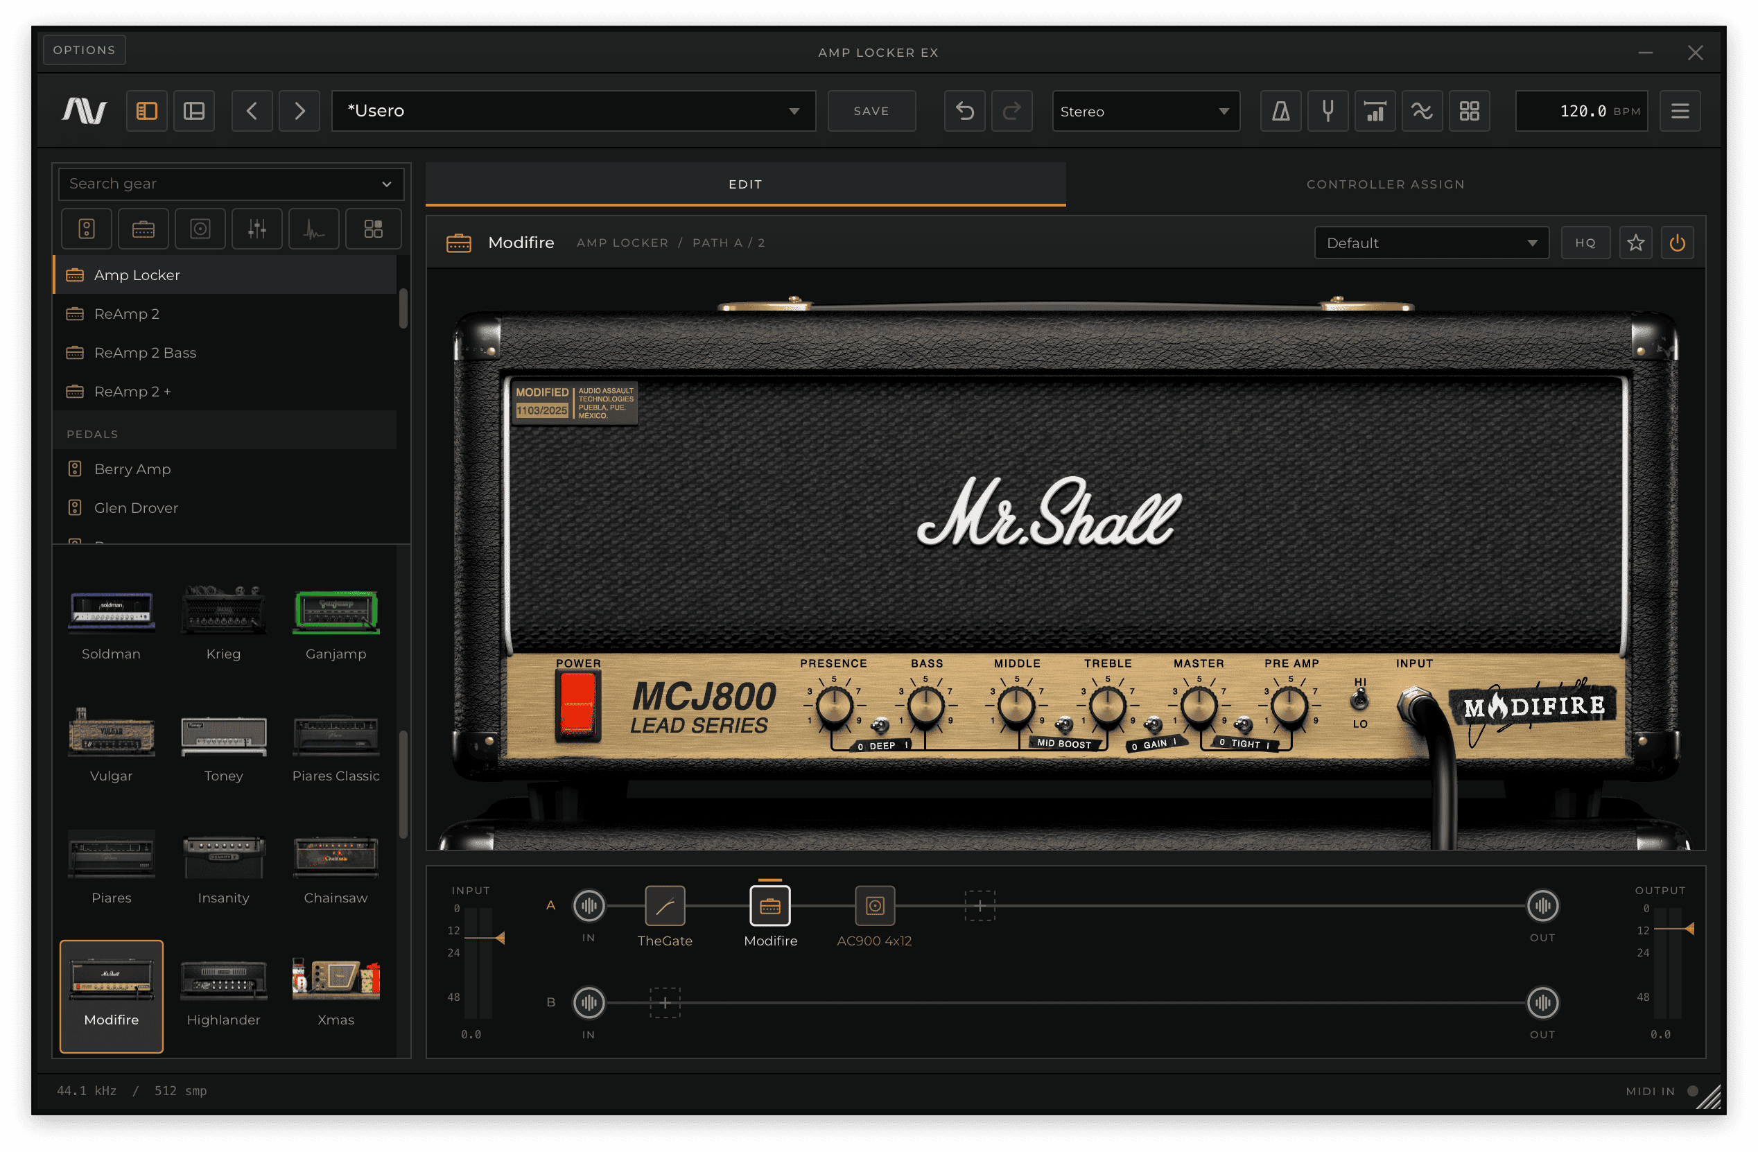Open the hamburger menu at top right
The image size is (1758, 1152).
[1680, 111]
